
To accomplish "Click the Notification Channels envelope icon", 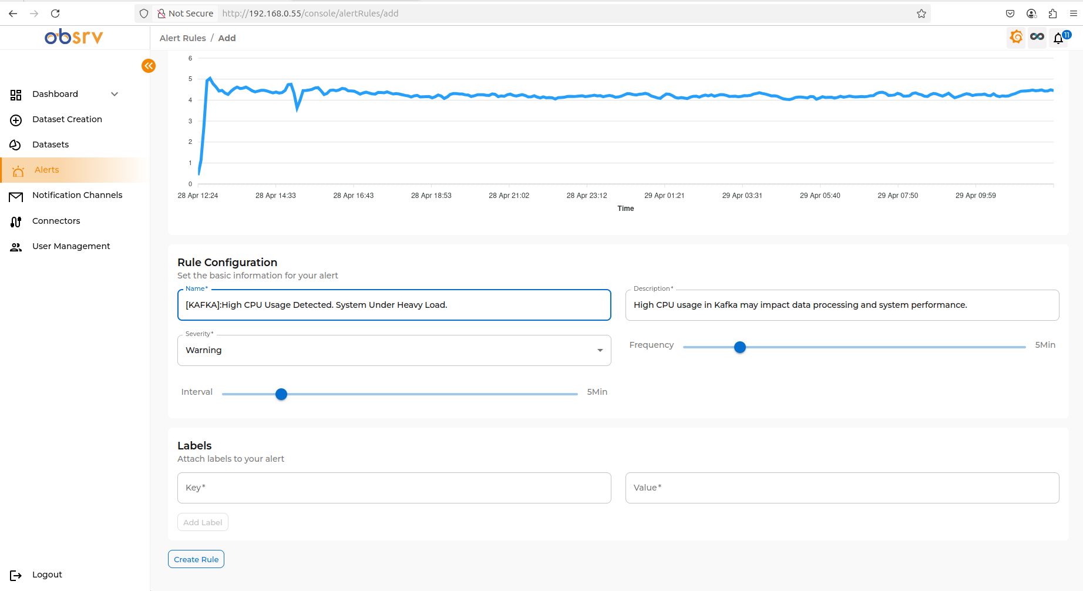I will [16, 197].
